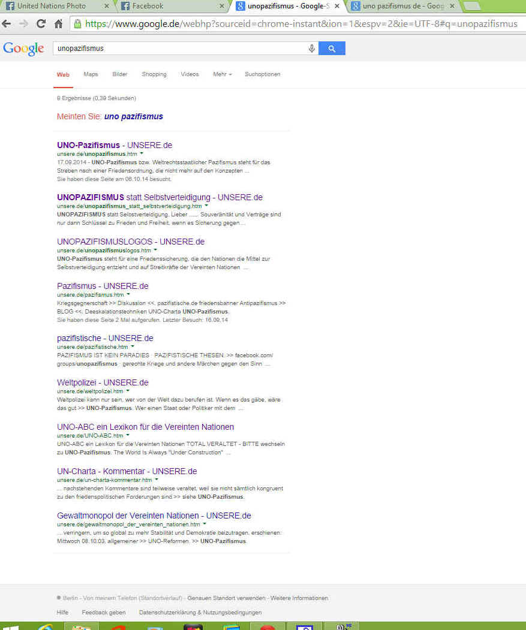The image size is (526, 630).
Task: Expand the Mehr dropdown menu
Action: pyautogui.click(x=223, y=74)
